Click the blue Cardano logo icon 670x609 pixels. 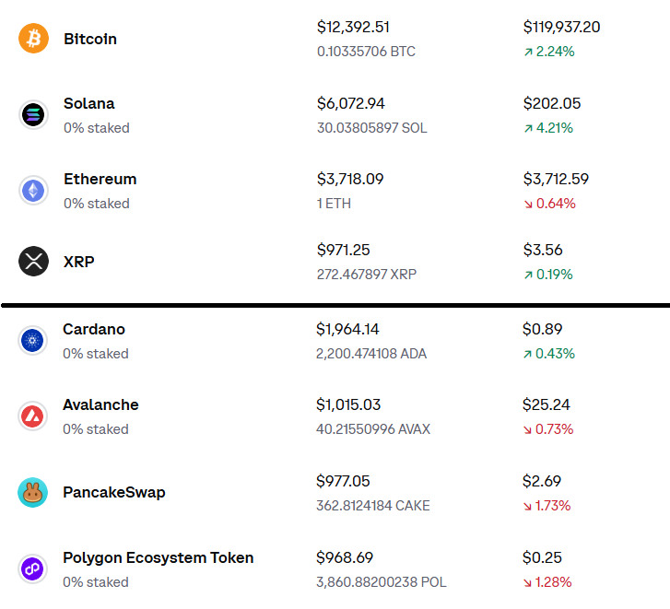(x=32, y=341)
